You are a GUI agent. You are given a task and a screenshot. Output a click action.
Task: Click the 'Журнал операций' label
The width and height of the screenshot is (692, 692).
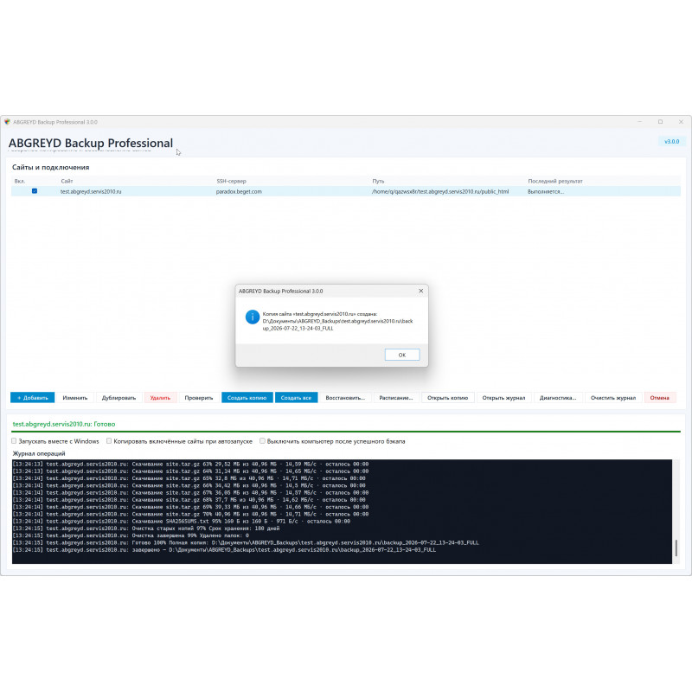[x=39, y=453]
